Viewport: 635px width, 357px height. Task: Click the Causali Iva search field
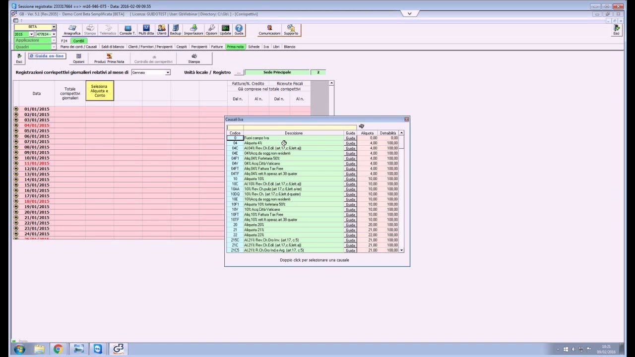(292, 127)
